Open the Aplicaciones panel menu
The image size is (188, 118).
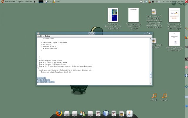[x=10, y=1]
